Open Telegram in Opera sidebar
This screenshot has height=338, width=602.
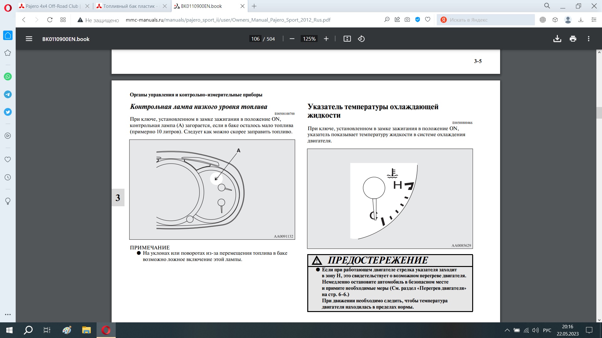8,94
